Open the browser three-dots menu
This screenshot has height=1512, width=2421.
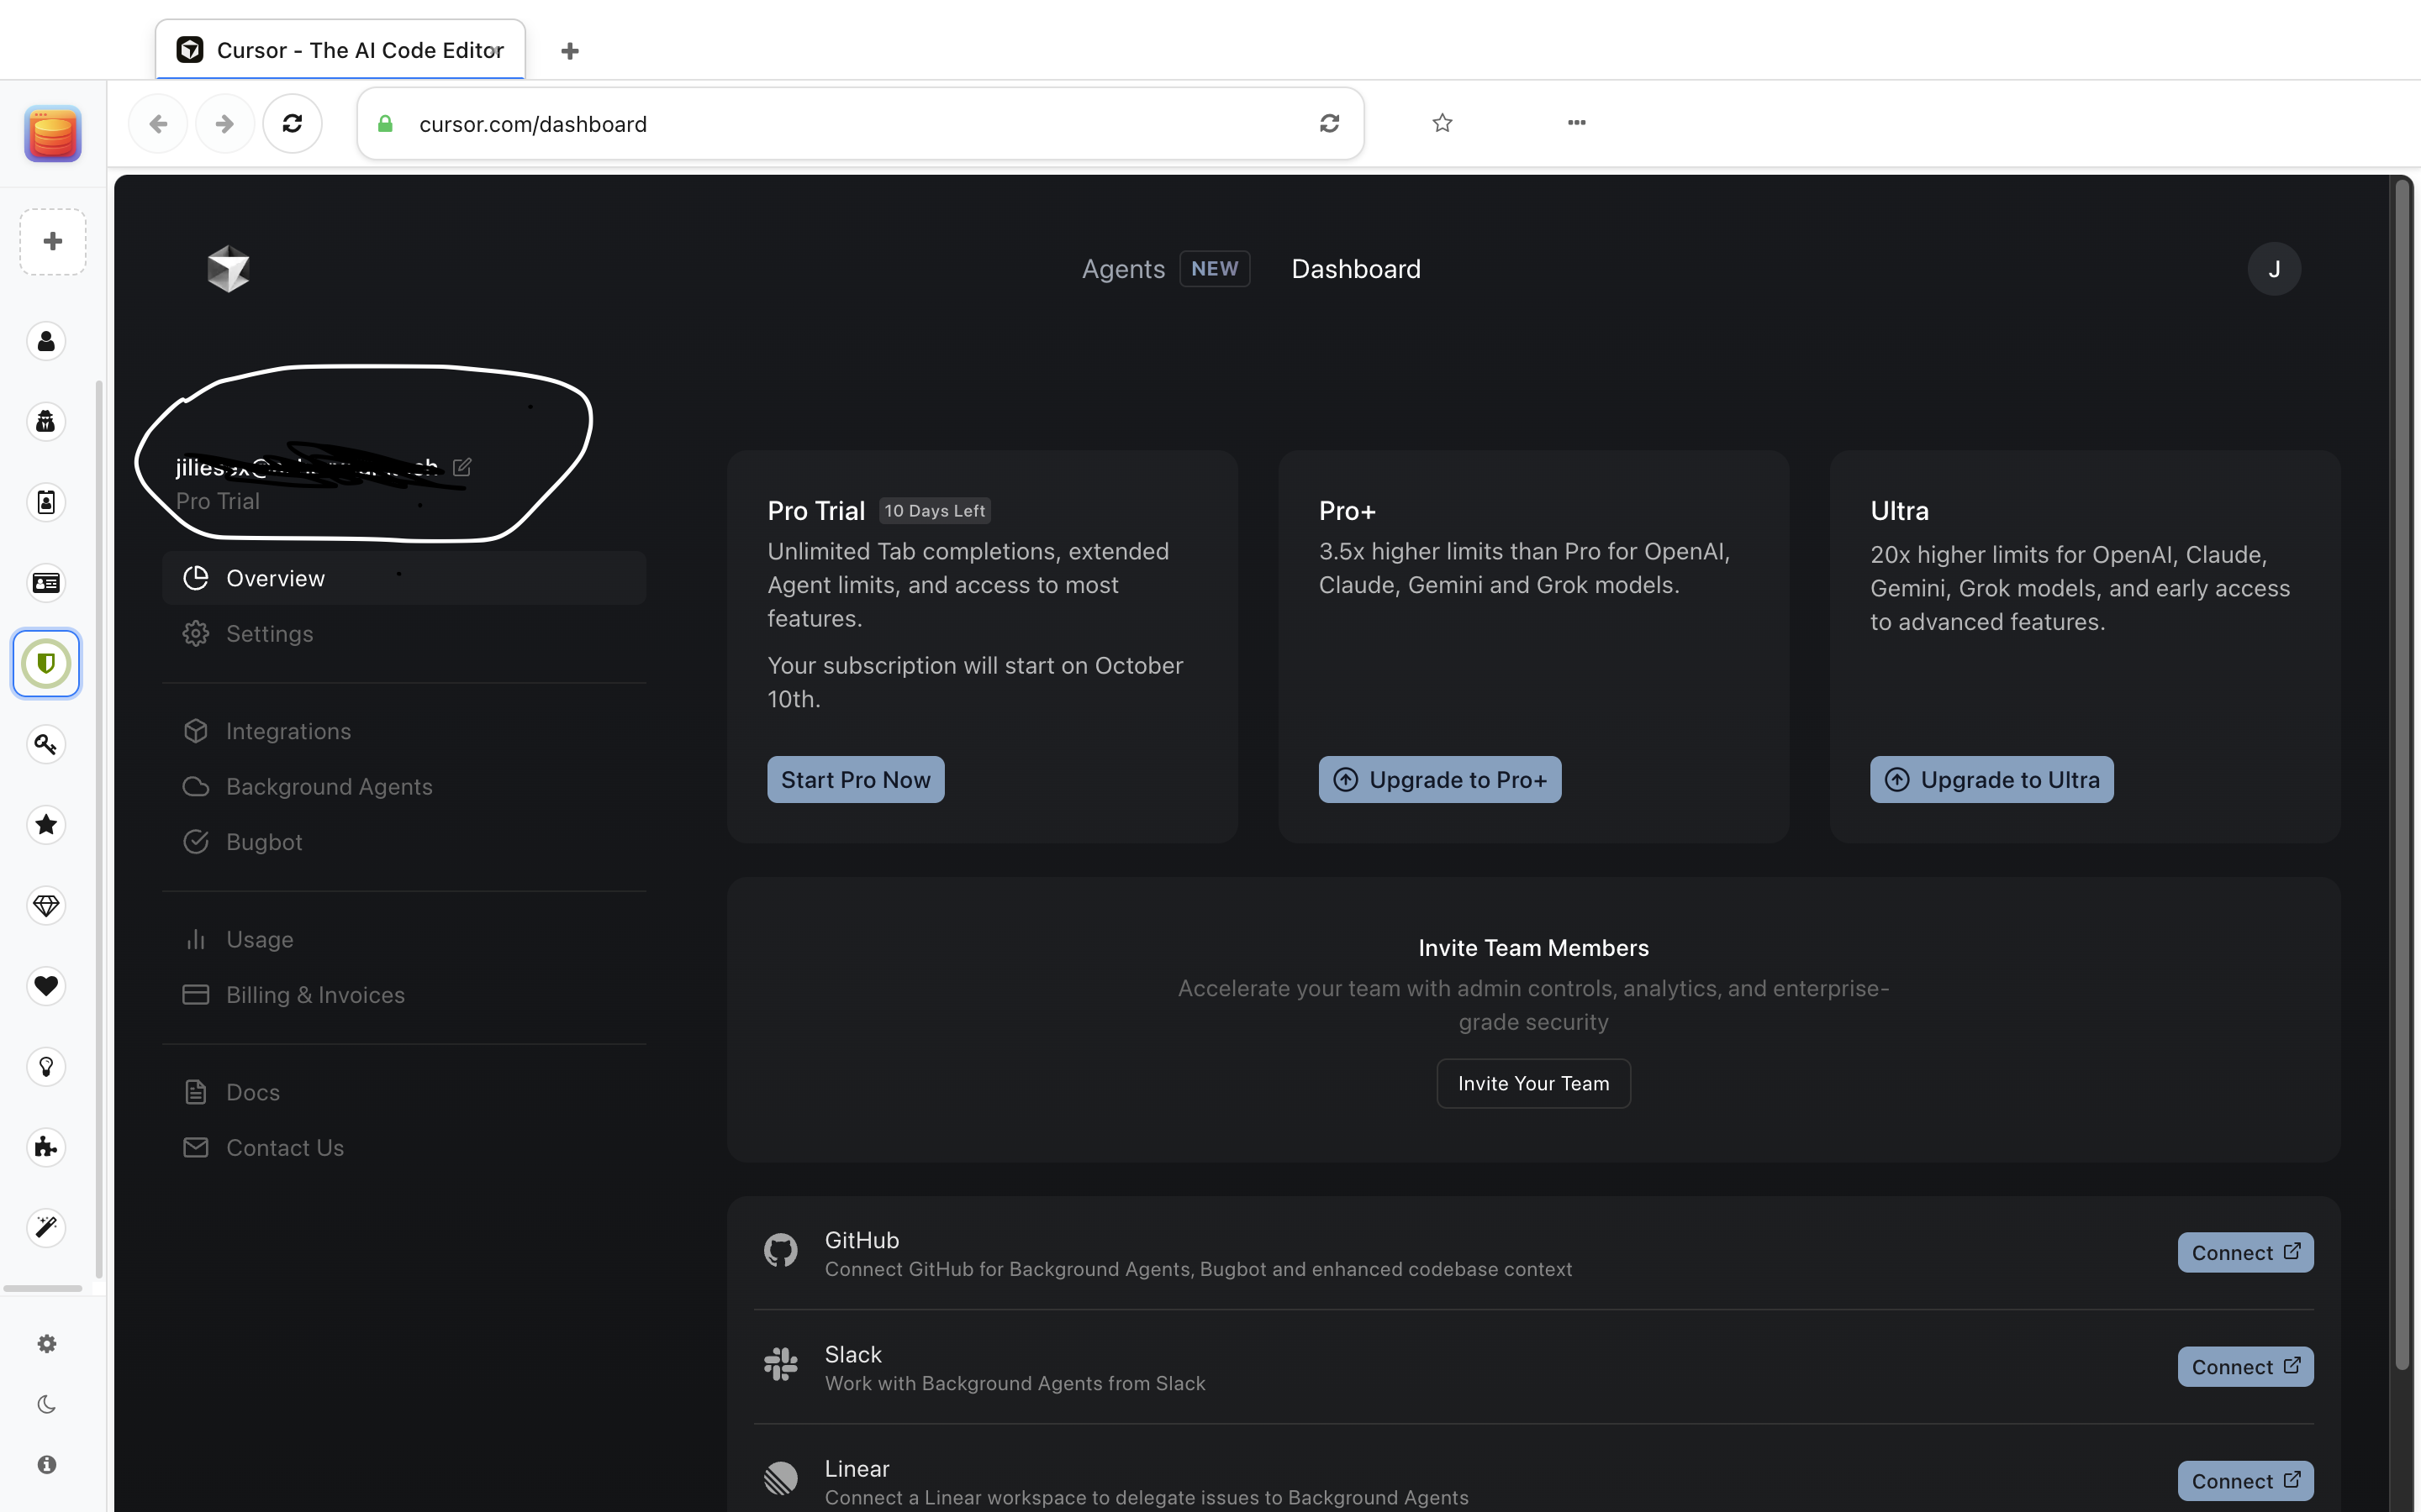(x=1577, y=123)
